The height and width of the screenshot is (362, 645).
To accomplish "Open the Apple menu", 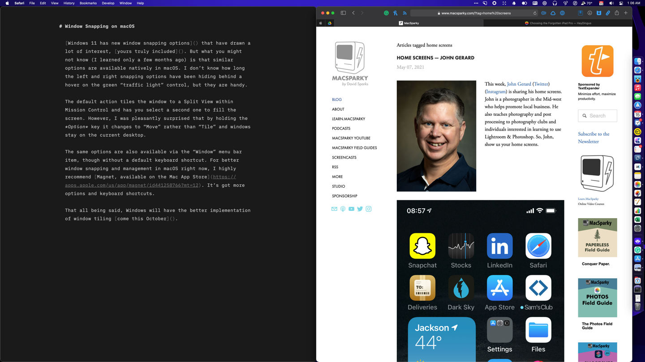I will coord(7,3).
